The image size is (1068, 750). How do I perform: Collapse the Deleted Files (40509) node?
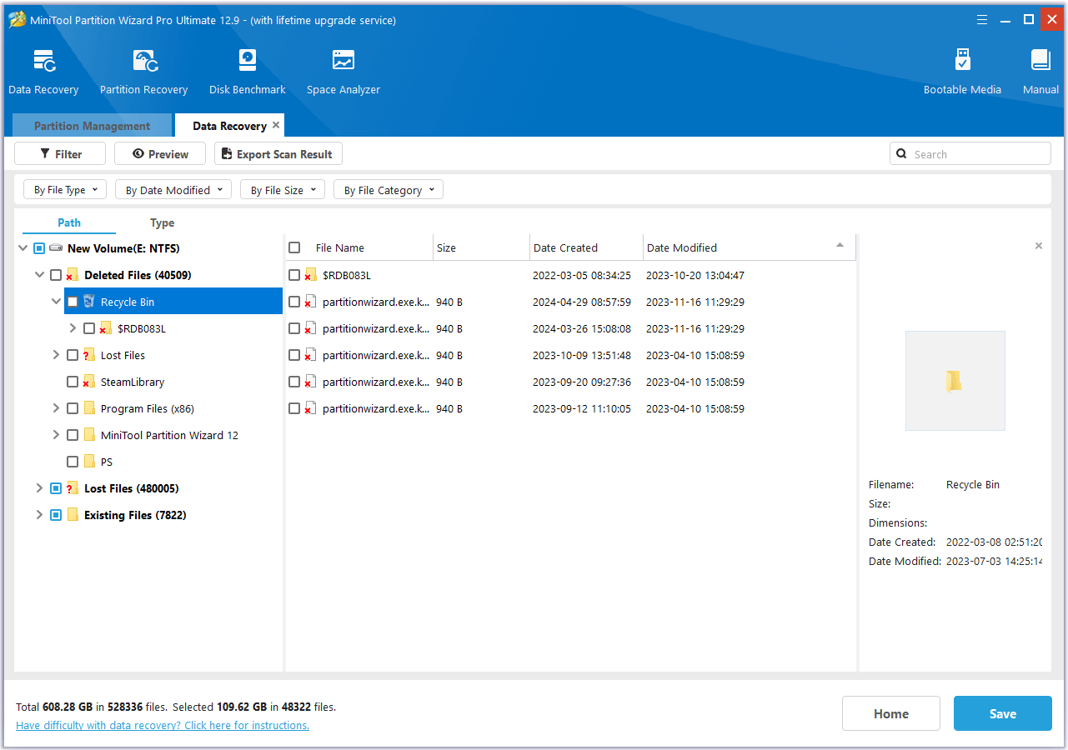click(x=39, y=275)
